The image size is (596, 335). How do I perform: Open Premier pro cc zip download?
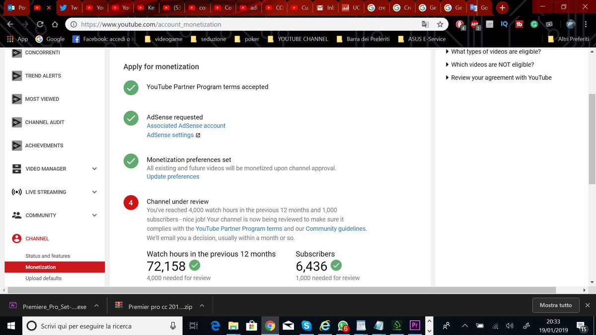tap(153, 307)
